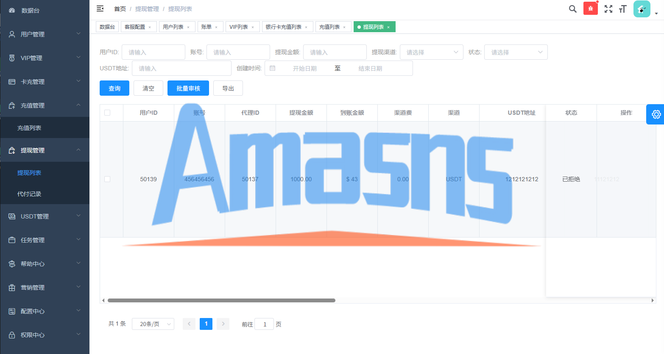Screen dimensions: 664x354
Task: Click the 任务管理 briefcase icon
Action: 12,240
